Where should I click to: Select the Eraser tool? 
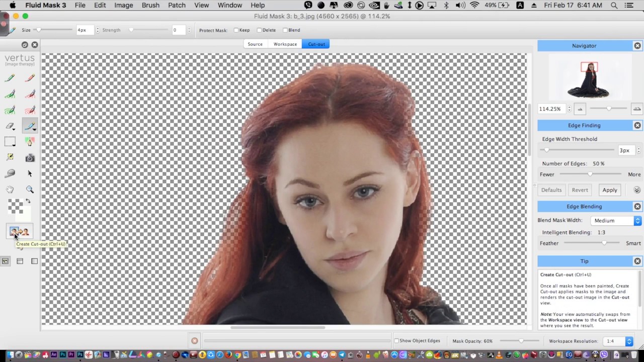pos(10,126)
